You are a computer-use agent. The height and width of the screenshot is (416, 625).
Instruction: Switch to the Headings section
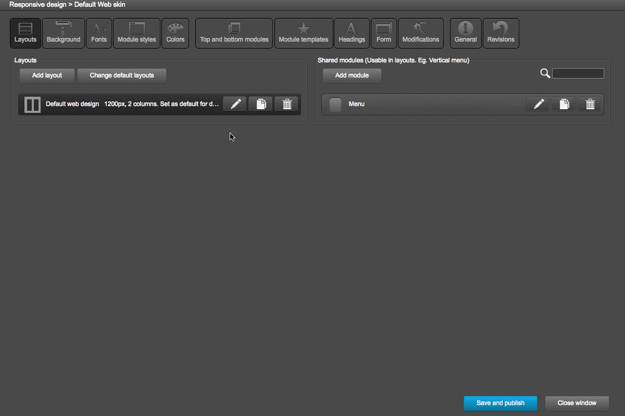pos(352,33)
